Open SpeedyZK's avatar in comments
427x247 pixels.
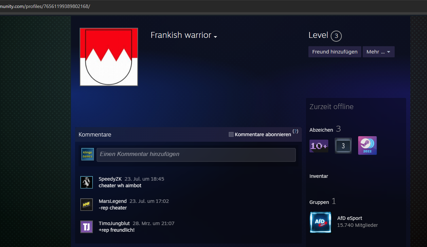[x=87, y=182]
